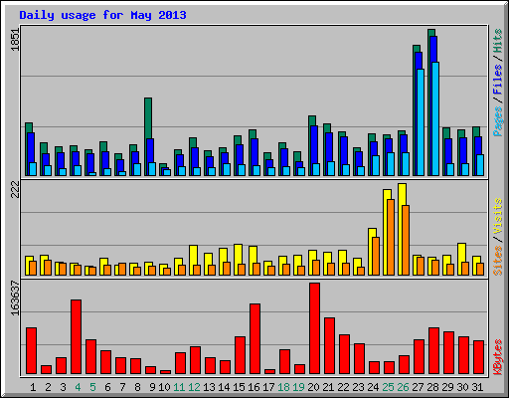Image resolution: width=509 pixels, height=398 pixels.
Task: Click the tallest green hits bar for day 28
Action: (x=431, y=33)
